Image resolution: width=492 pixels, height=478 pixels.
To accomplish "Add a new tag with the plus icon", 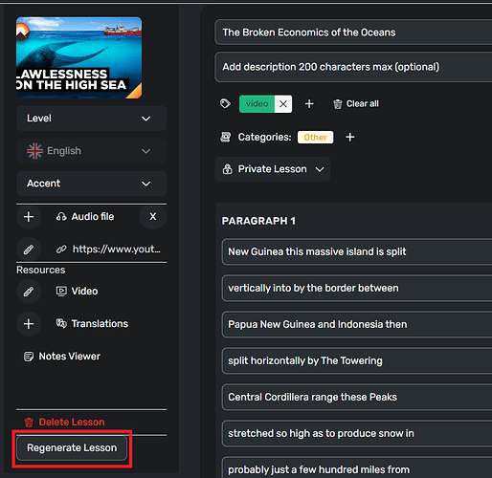I will point(309,104).
